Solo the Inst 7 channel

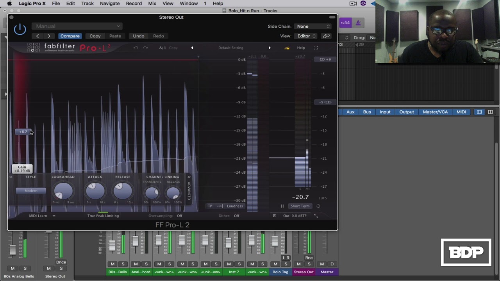click(239, 264)
